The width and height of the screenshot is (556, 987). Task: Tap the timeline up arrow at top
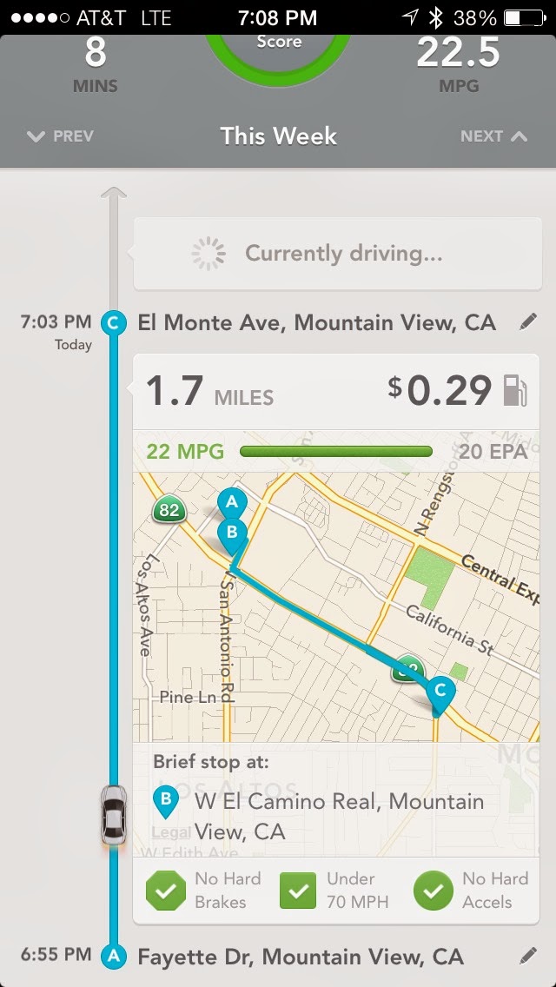[114, 192]
